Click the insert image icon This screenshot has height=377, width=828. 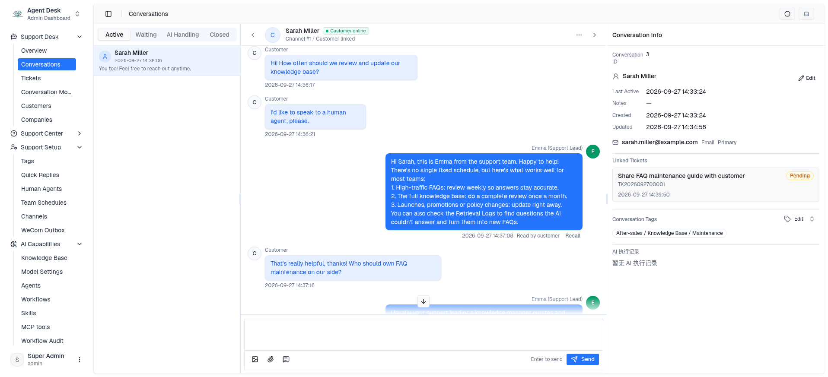click(x=255, y=359)
